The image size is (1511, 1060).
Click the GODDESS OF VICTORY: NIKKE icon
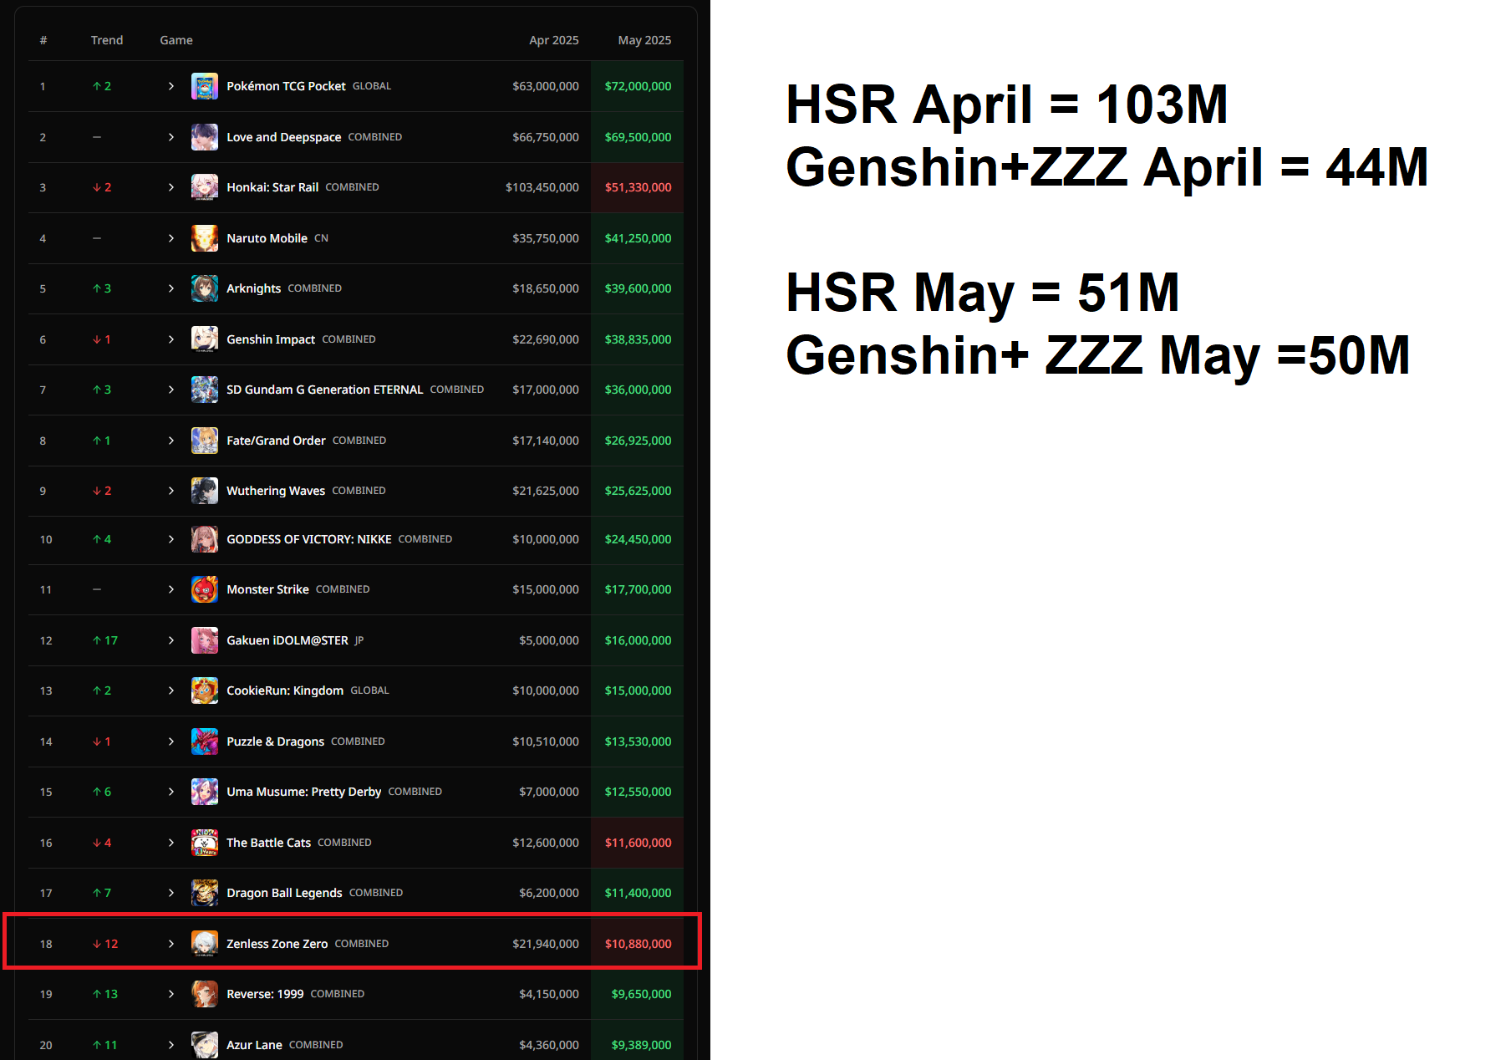click(x=205, y=539)
